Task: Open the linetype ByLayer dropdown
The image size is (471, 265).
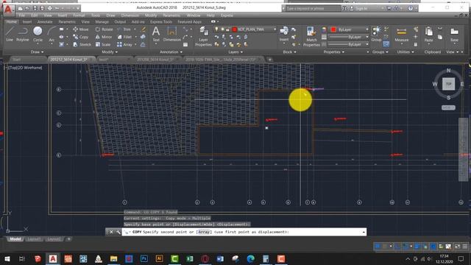Action: click(366, 44)
